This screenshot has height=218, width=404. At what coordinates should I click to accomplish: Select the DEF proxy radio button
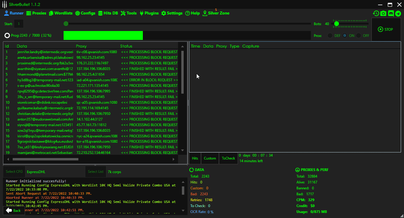point(330,35)
